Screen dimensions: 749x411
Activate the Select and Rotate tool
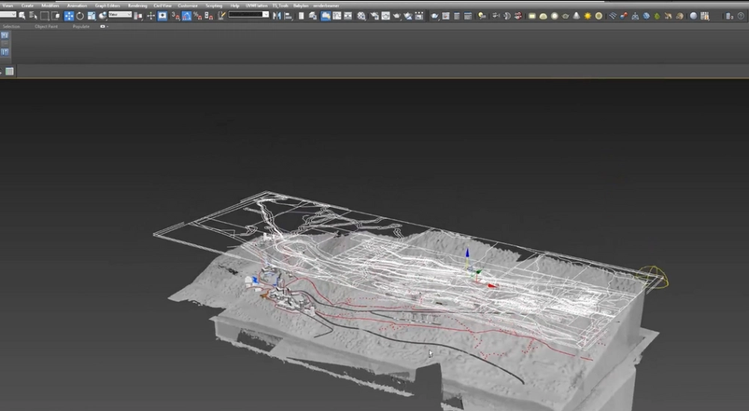tap(80, 16)
